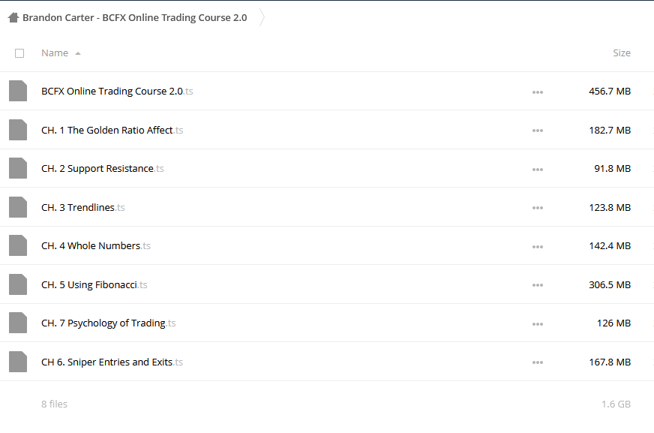Image resolution: width=654 pixels, height=433 pixels.
Task: Open CH 6. Sniper Entries and Exits file
Action: [x=112, y=362]
